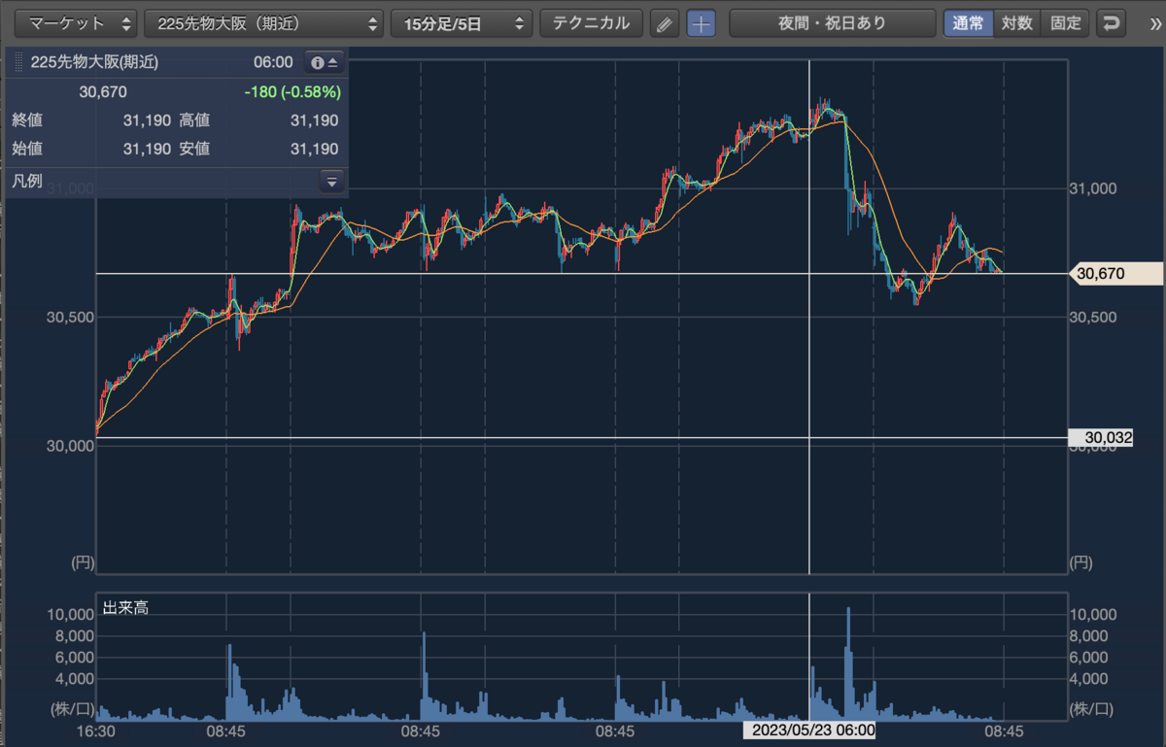Click the テクニカル button
Screen dimensions: 1166x747
(x=591, y=23)
